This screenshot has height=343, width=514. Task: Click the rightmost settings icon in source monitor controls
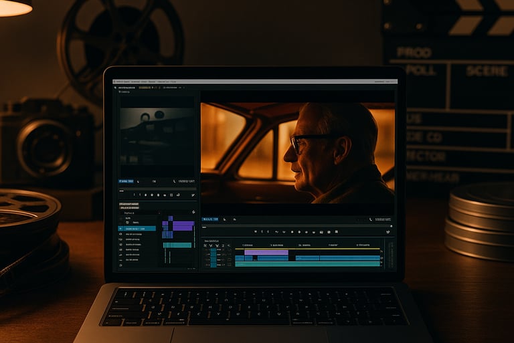[193, 195]
